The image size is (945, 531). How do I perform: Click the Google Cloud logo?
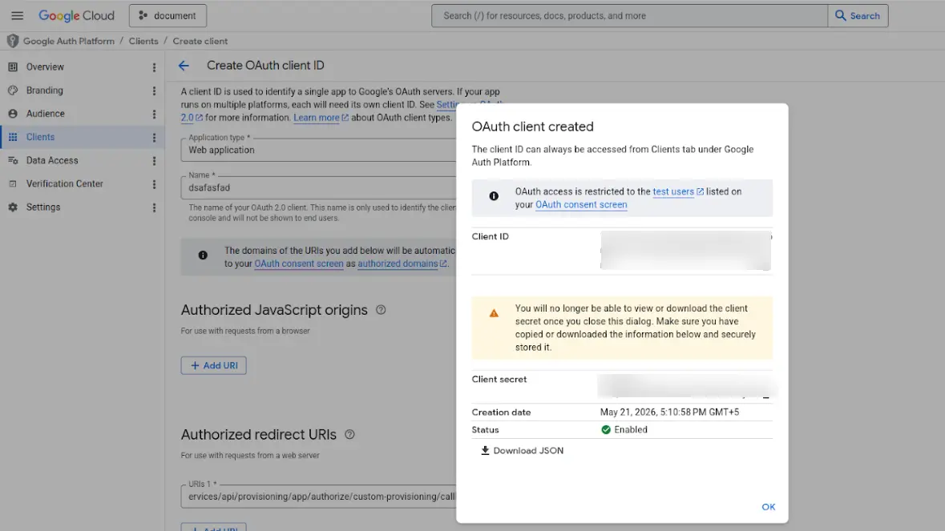(76, 16)
